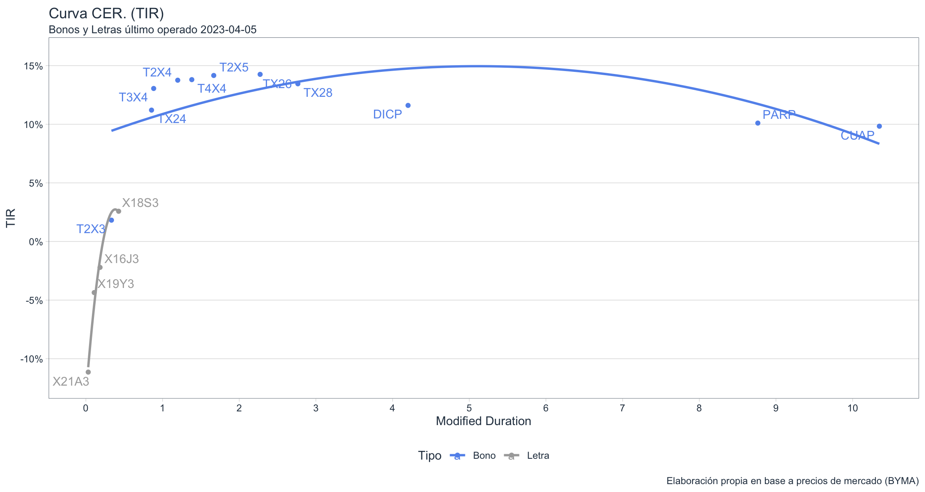The height and width of the screenshot is (492, 925).
Task: Click the 15% y-axis tick label
Action: click(33, 66)
